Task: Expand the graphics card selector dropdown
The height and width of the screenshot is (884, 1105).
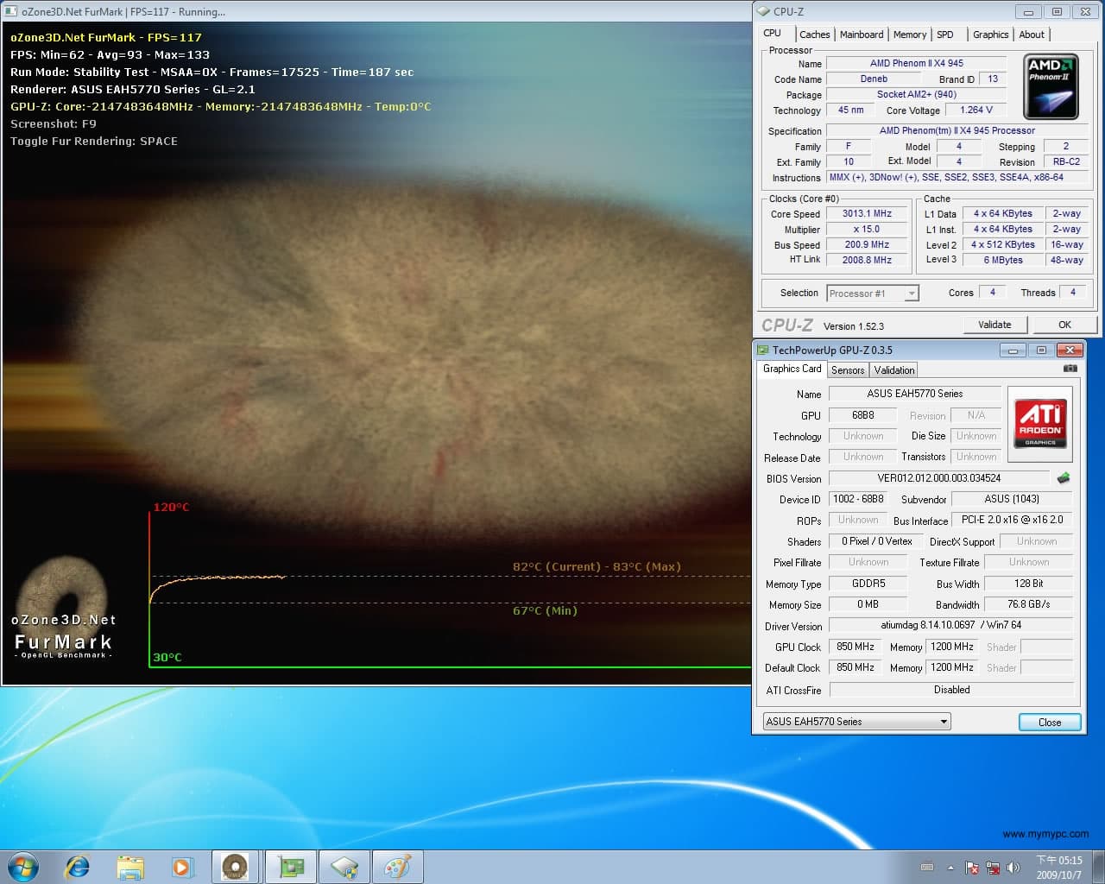Action: pos(856,722)
